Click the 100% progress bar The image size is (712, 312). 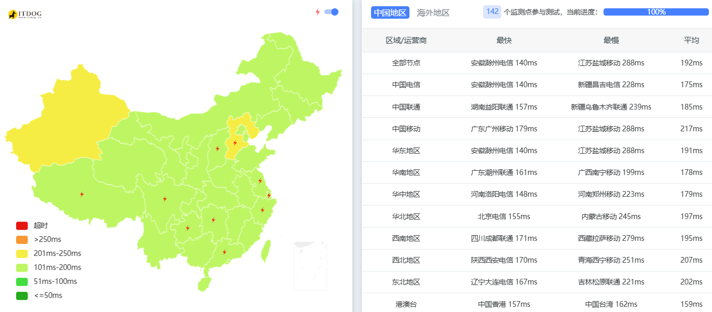tap(656, 12)
